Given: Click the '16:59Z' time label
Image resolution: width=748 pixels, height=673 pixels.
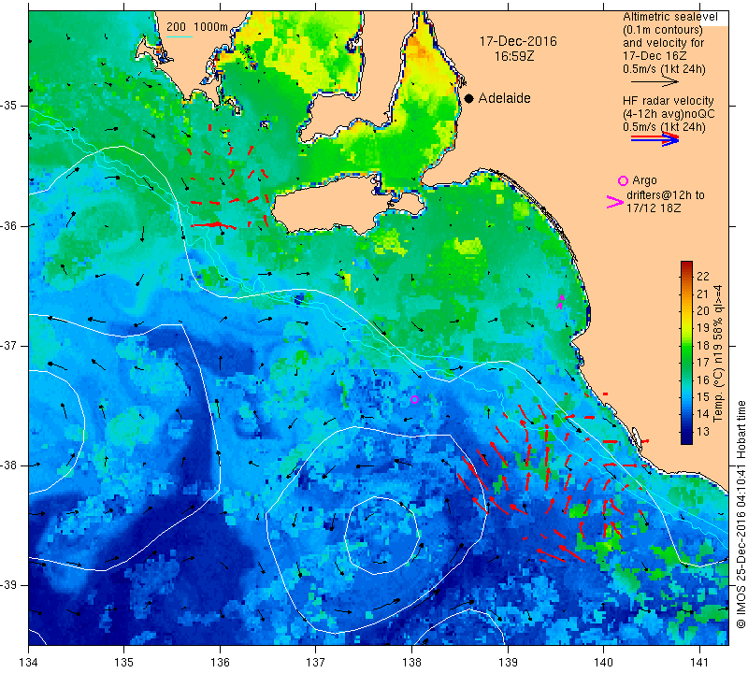Looking at the screenshot, I should 514,57.
